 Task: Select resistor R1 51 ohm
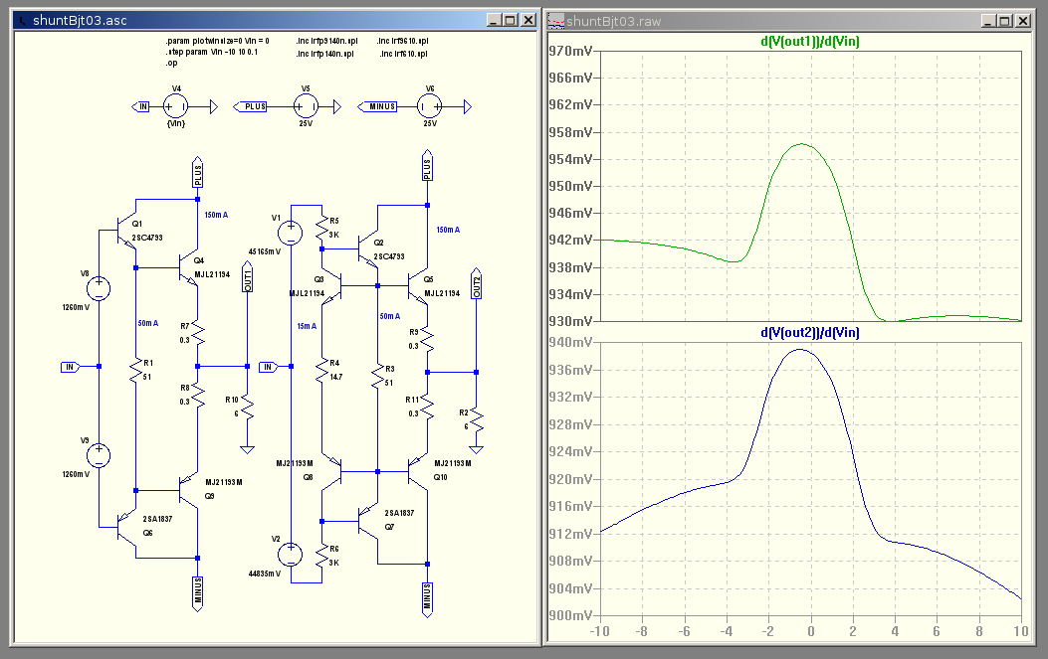135,369
